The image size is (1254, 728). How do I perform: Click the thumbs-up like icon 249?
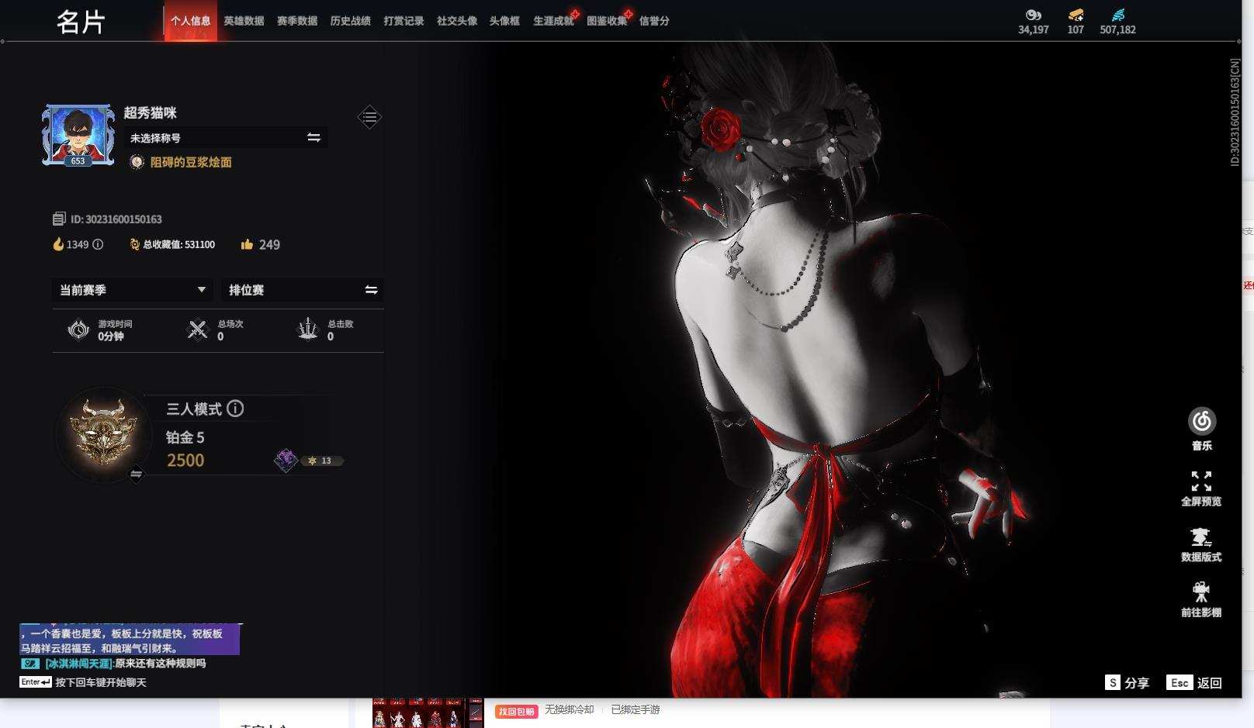[x=247, y=244]
